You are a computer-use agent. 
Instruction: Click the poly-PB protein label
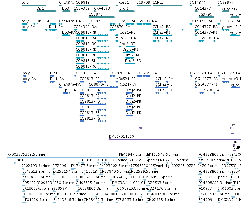click(x=29, y=73)
